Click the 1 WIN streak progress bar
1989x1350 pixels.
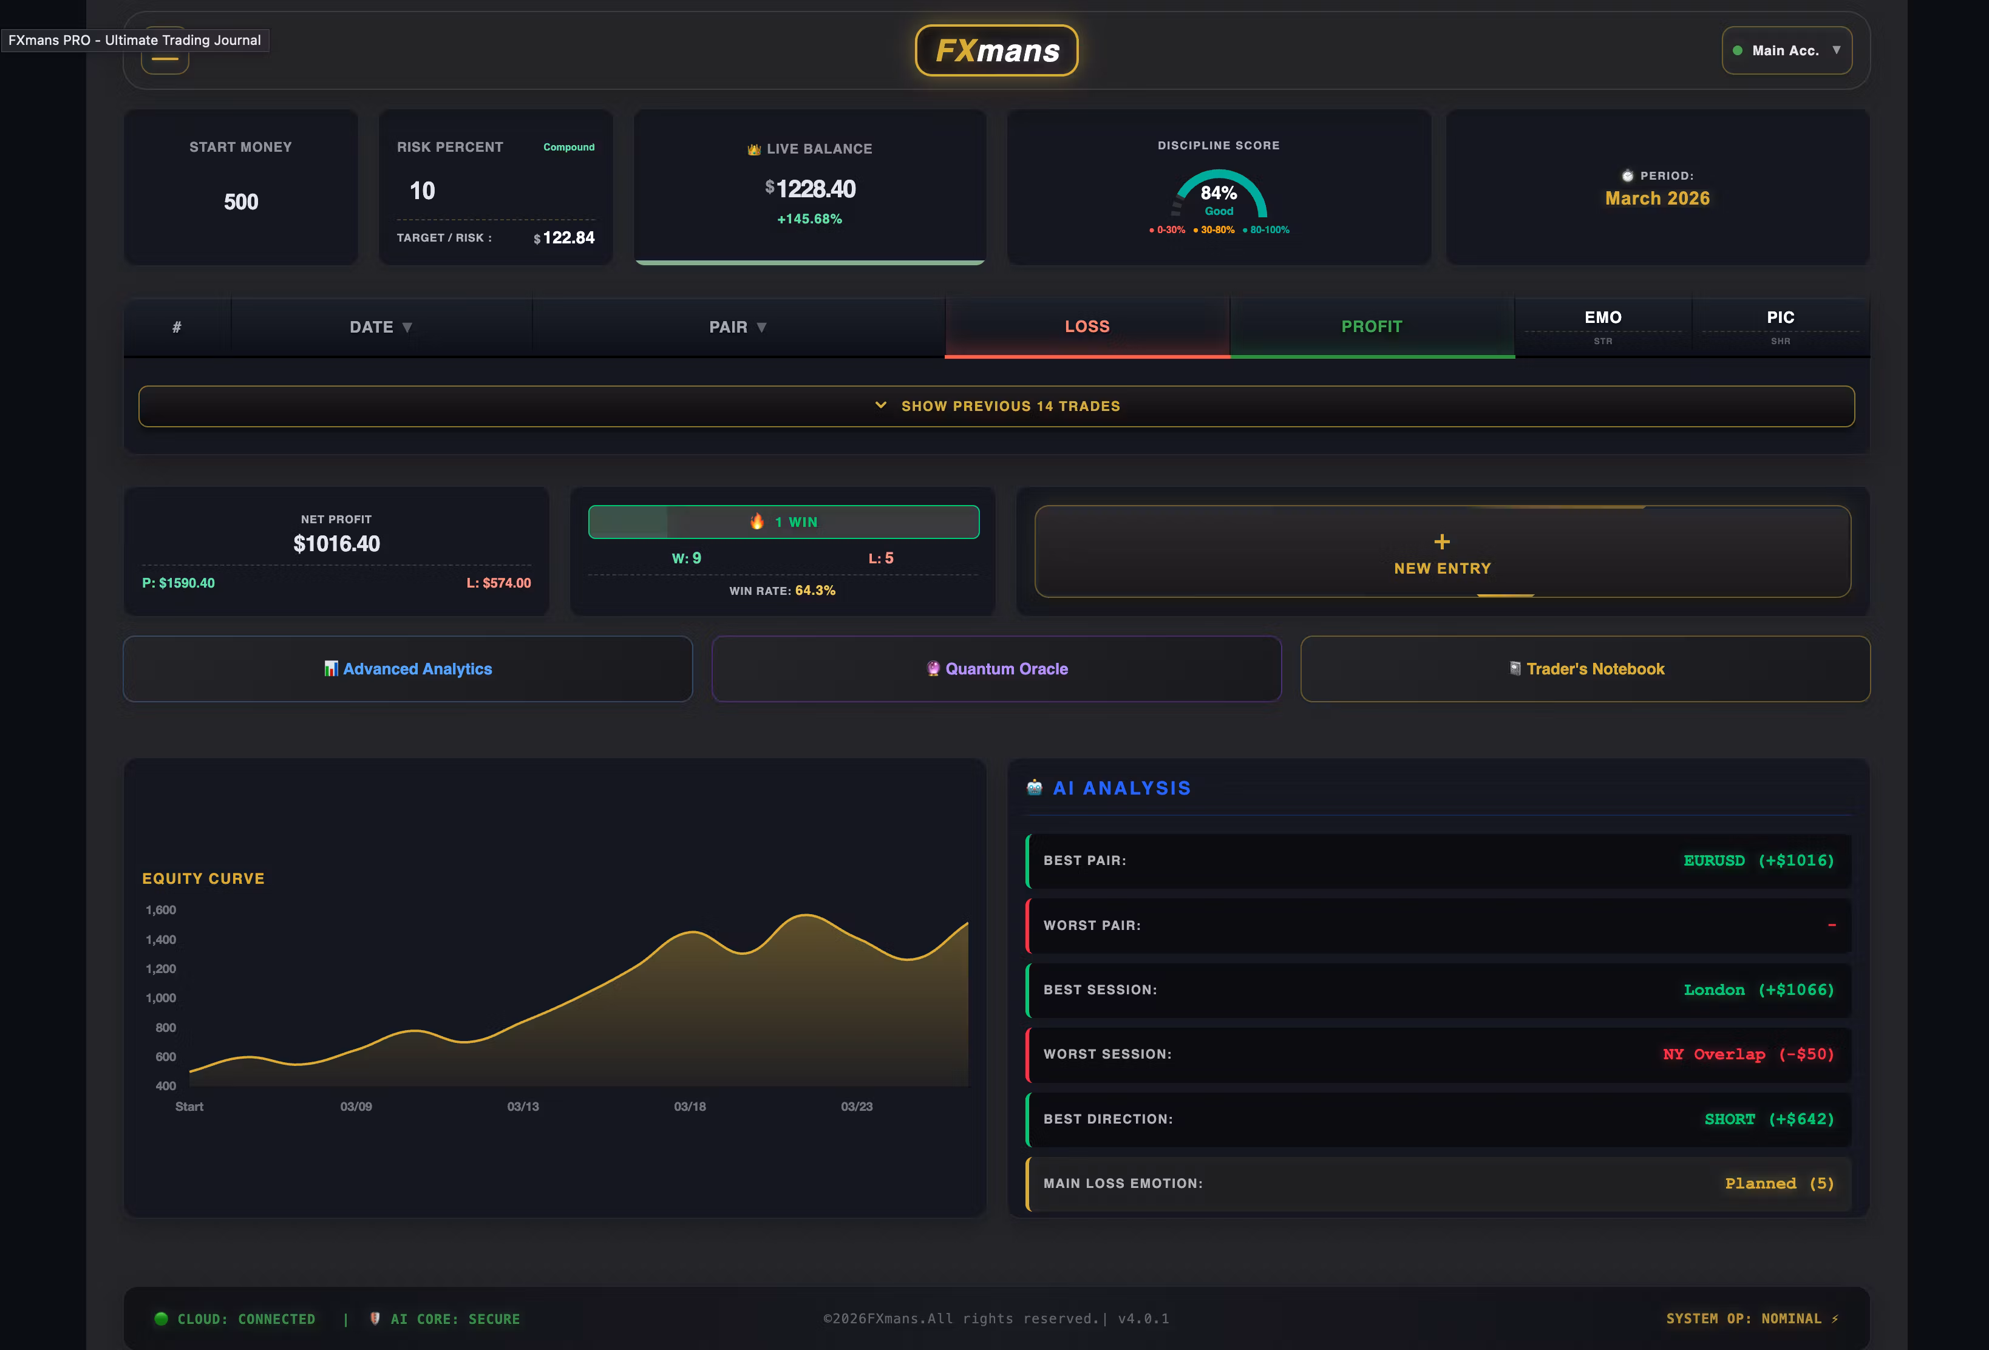click(x=783, y=522)
